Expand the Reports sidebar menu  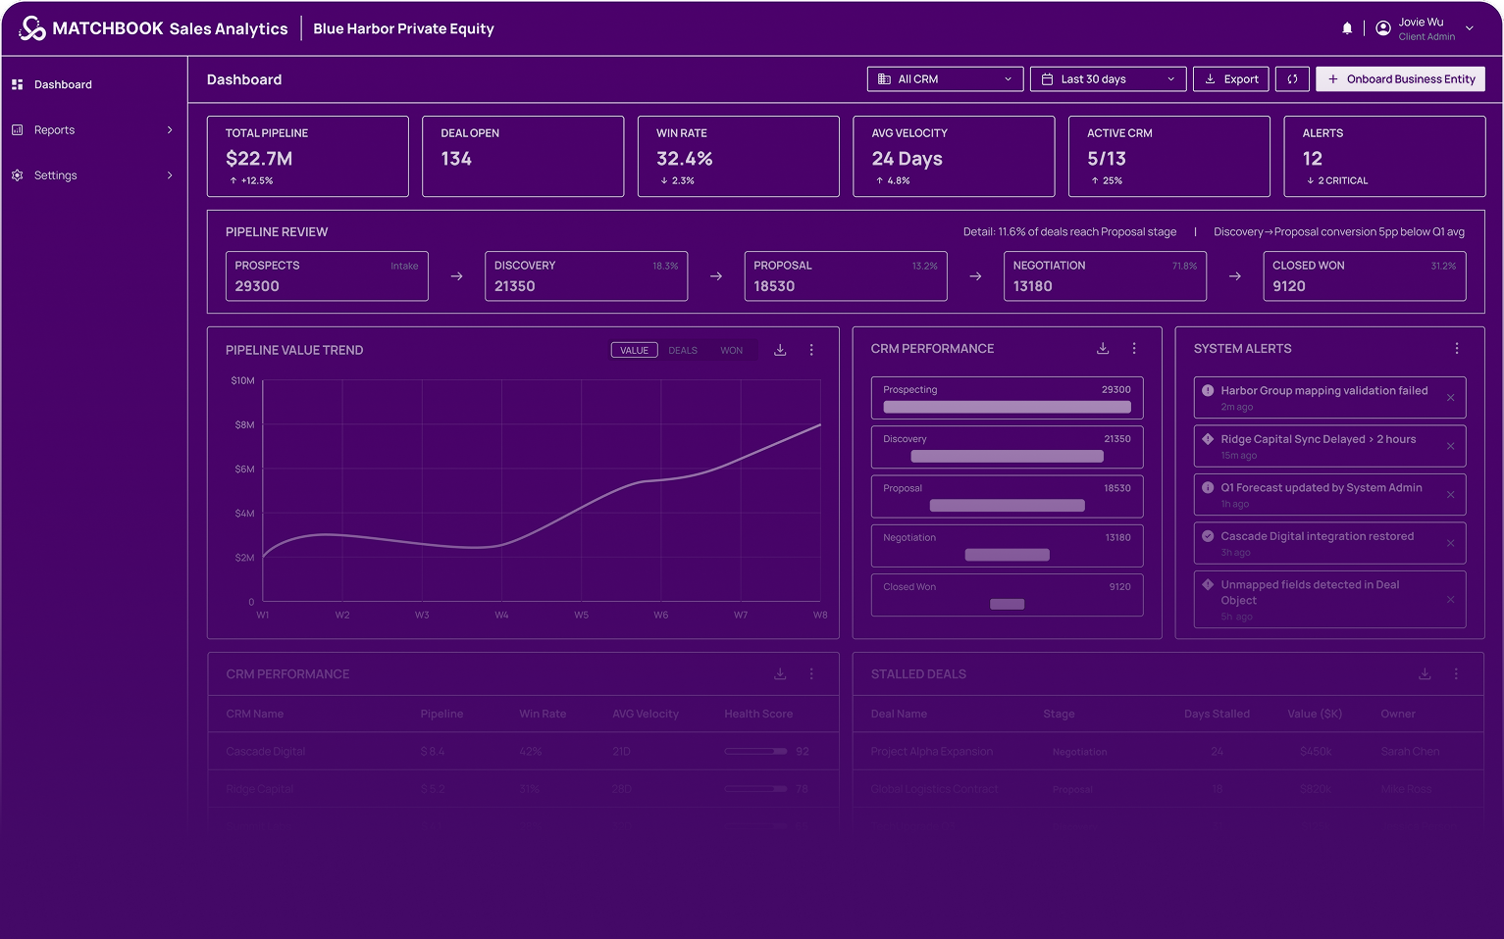pyautogui.click(x=169, y=129)
